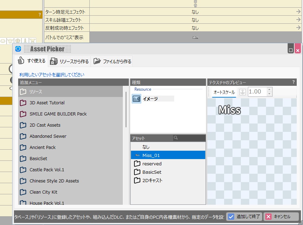Click the help question mark in gold bar
Screen dimensions: 303x225
39,15
